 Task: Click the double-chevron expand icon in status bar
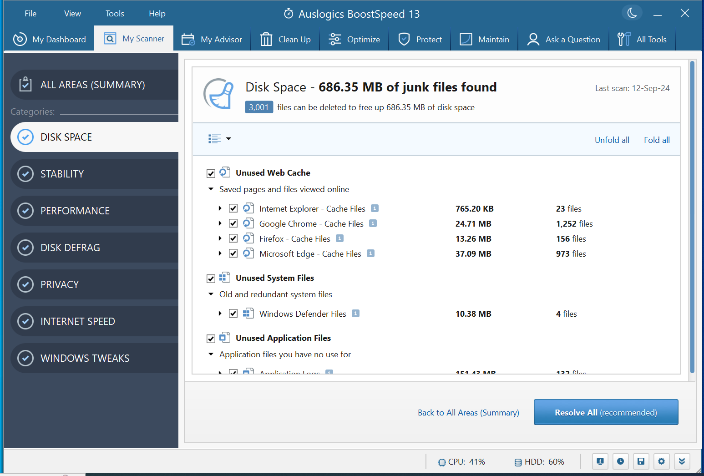pyautogui.click(x=682, y=461)
